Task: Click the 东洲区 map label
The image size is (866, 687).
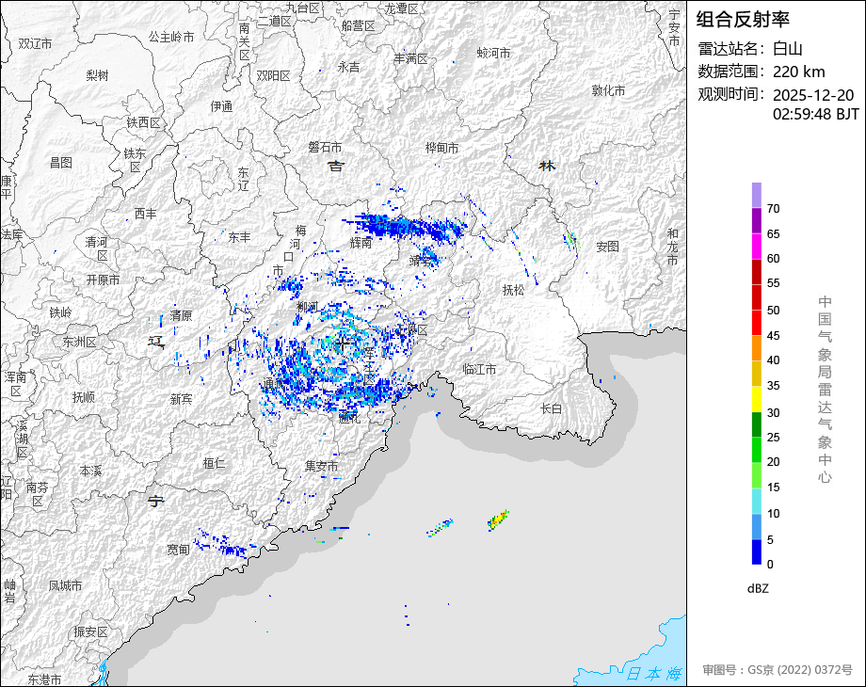Action: (79, 343)
